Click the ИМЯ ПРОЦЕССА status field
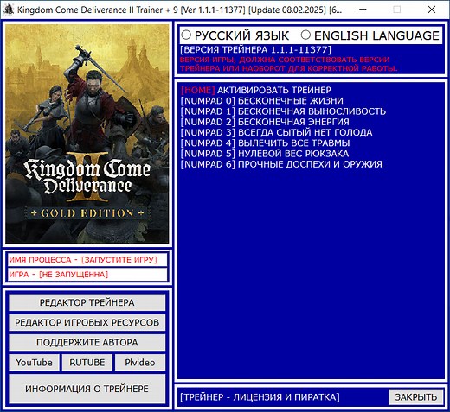Image resolution: width=450 pixels, height=412 pixels. point(87,260)
